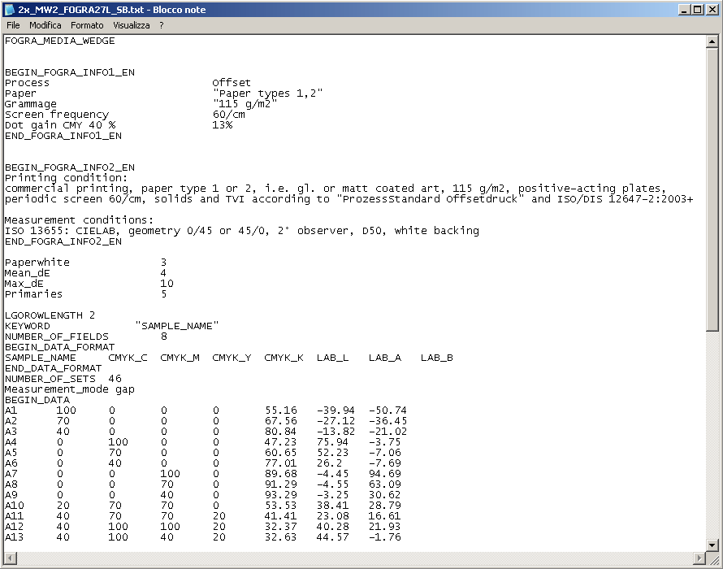Viewport: 723px width, 569px height.
Task: Minimize the Blocco note window
Action: pos(685,9)
